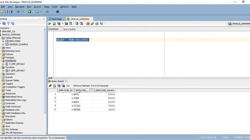
Task: Select Materialized View Logs node
Action: (x=16, y=100)
